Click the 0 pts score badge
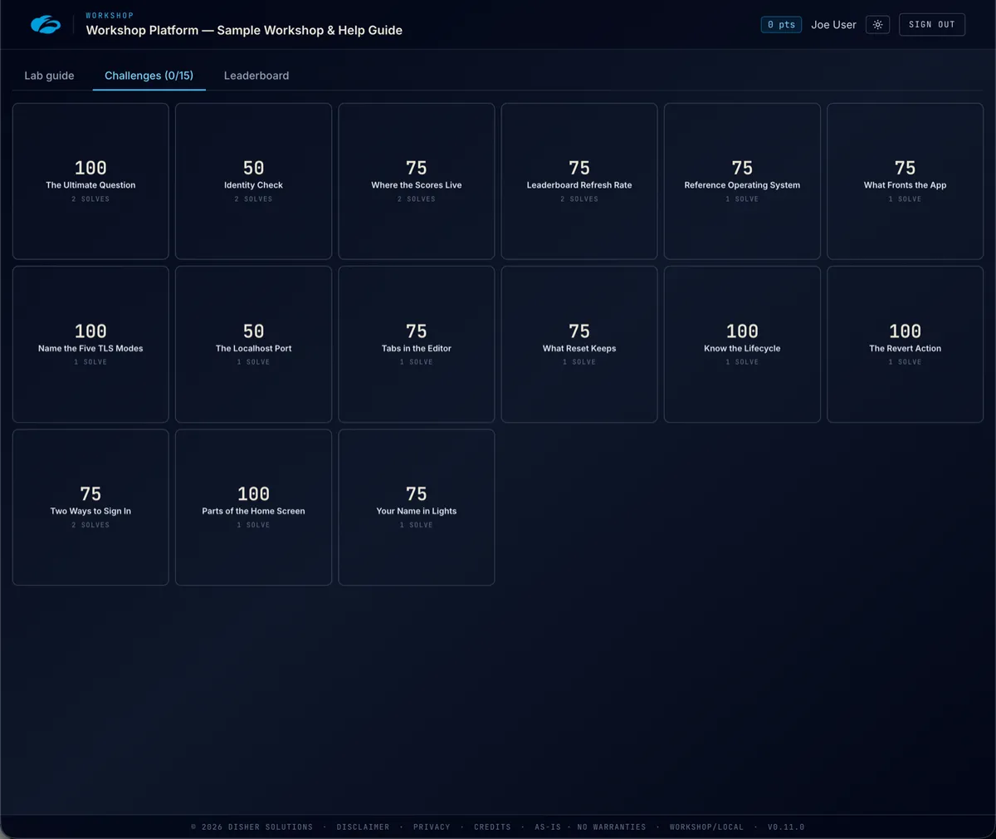The height and width of the screenshot is (839, 996). coord(781,25)
